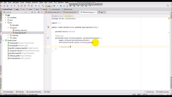Image resolution: width=172 pixels, height=97 pixels.
Task: Click the Copy icon in toolbar
Action: point(21,6)
